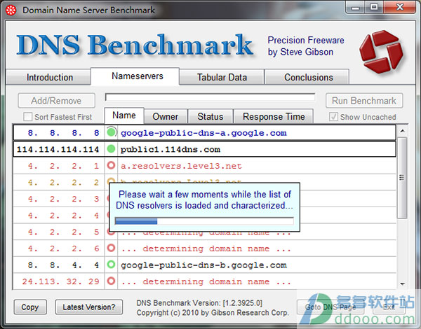This screenshot has height=329, width=421.
Task: Select row google-public-dns-b.google.com
Action: [205, 265]
